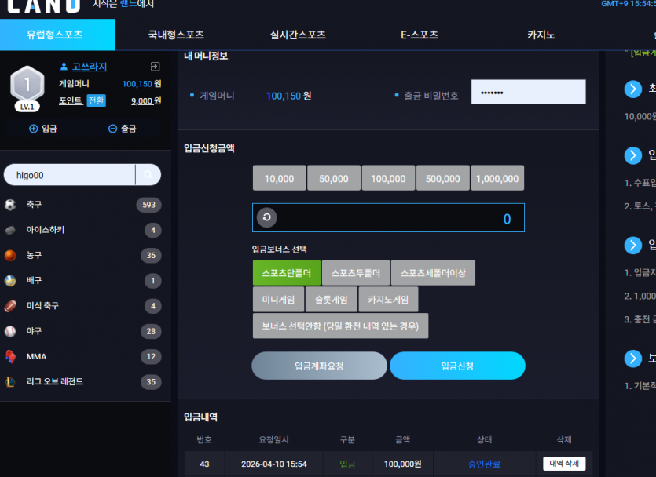Reset deposit amount with circular arrow icon

pyautogui.click(x=267, y=217)
